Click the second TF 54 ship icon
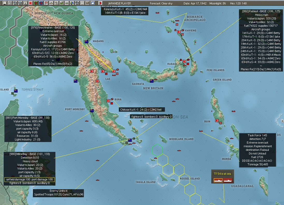Screen dimensions: 284x205 click(x=228, y=180)
